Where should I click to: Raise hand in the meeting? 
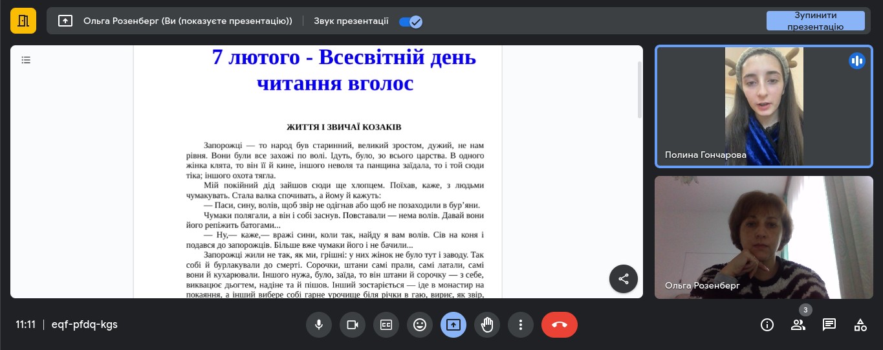click(487, 325)
